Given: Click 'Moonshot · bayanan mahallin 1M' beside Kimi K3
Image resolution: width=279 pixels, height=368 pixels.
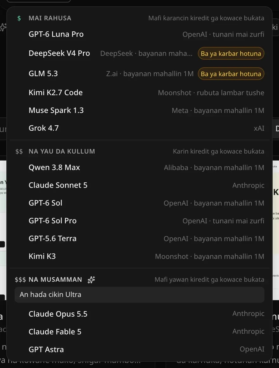Looking at the screenshot, I should [210, 257].
